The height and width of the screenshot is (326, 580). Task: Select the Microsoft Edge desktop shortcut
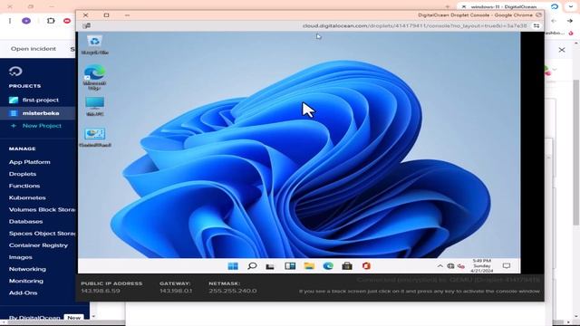point(94,77)
